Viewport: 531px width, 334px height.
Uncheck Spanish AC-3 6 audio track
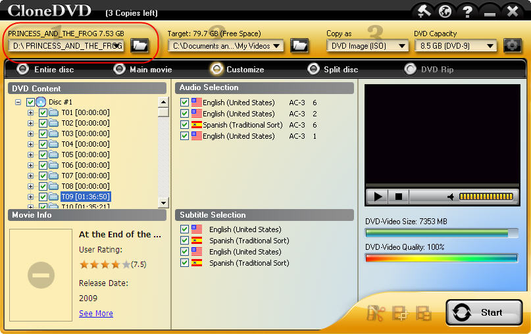pos(184,125)
